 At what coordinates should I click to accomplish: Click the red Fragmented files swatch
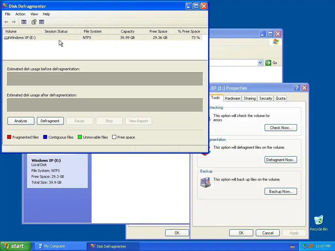click(9, 137)
